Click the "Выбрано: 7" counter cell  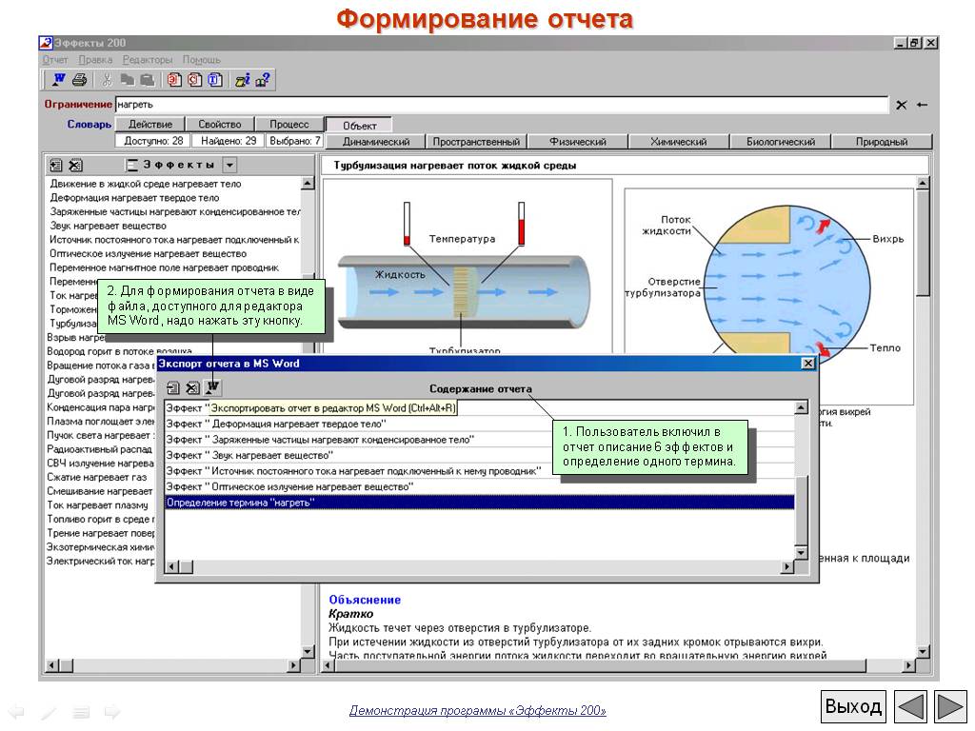(295, 141)
